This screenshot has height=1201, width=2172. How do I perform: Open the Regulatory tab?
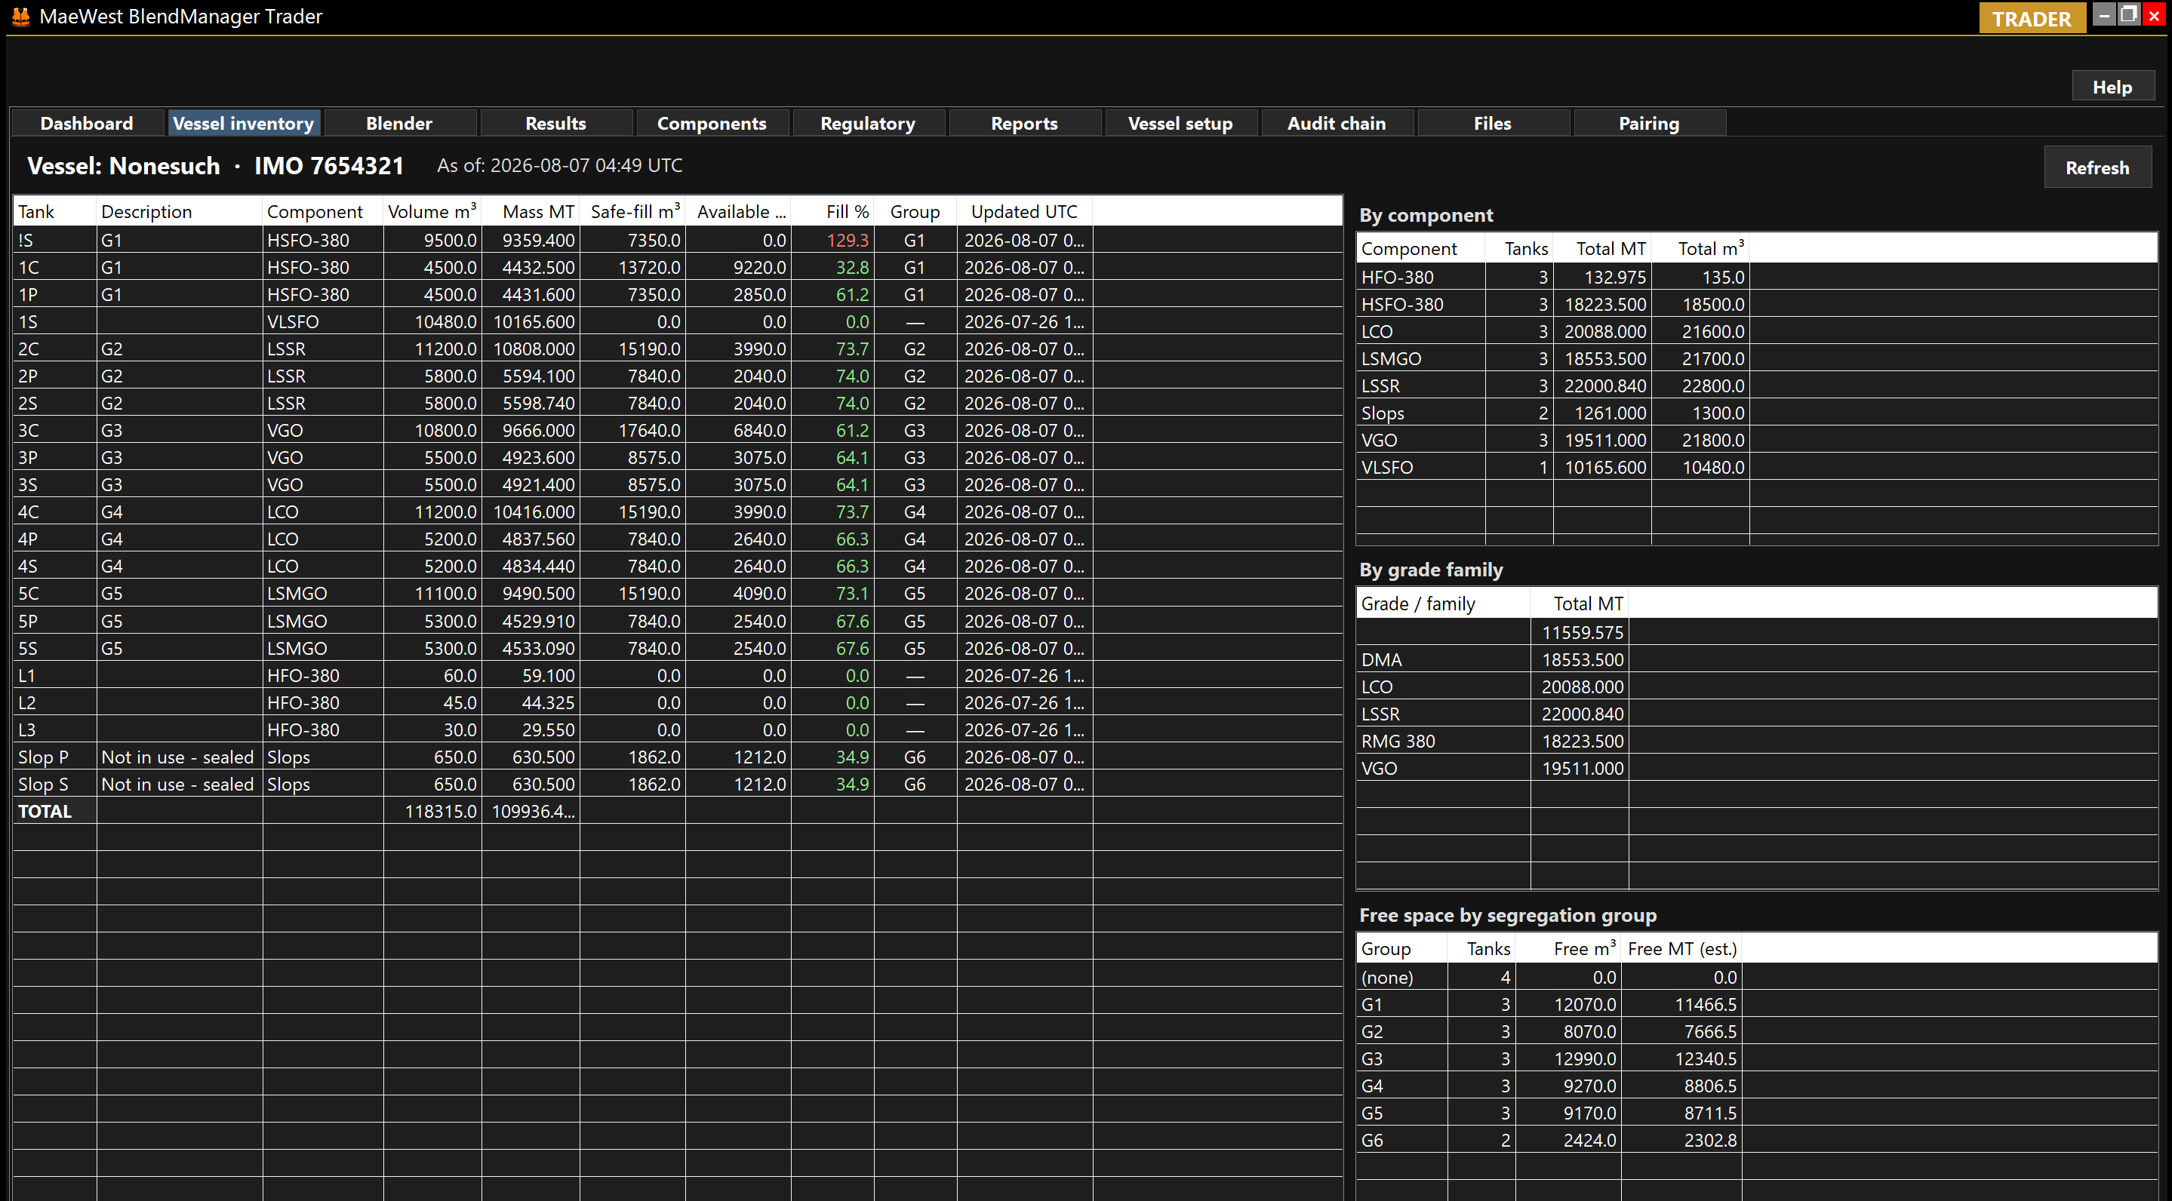click(868, 123)
